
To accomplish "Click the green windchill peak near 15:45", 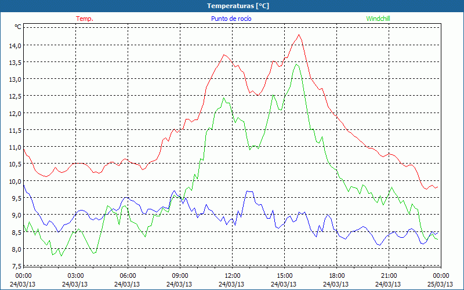I will click(x=296, y=64).
